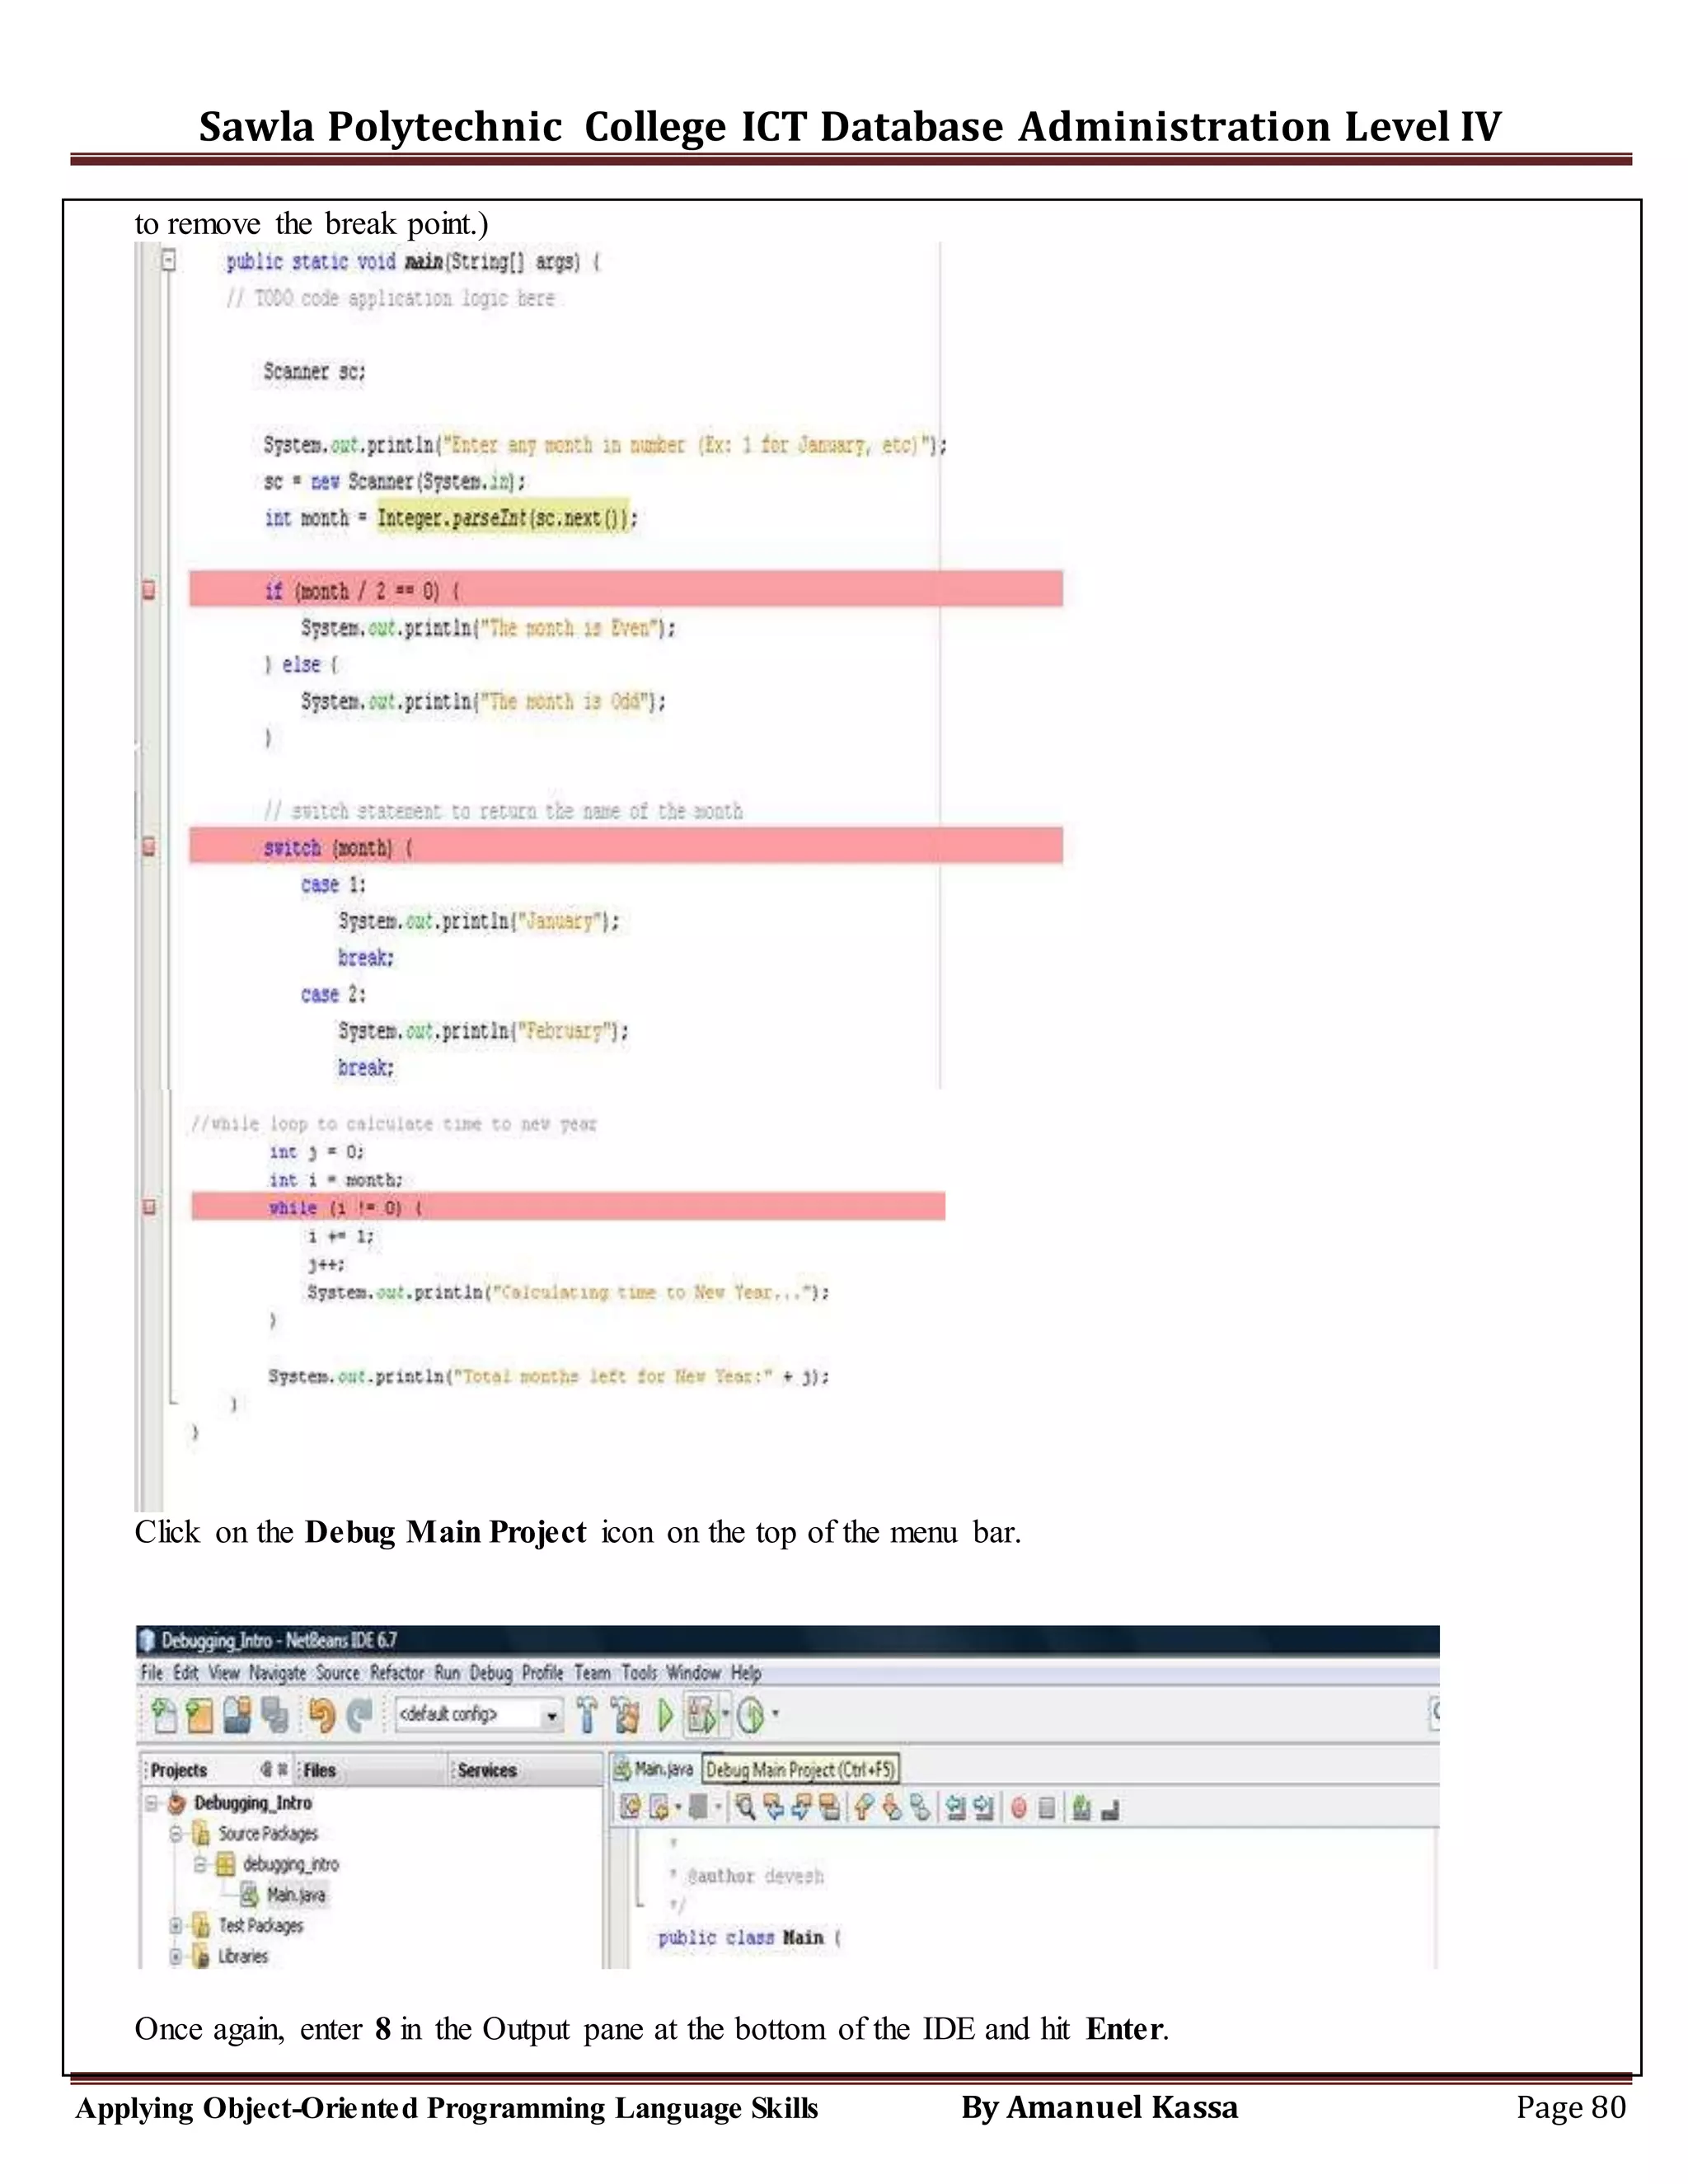Start macro recording with red circle icon
The height and width of the screenshot is (2184, 1688).
(x=1019, y=1807)
